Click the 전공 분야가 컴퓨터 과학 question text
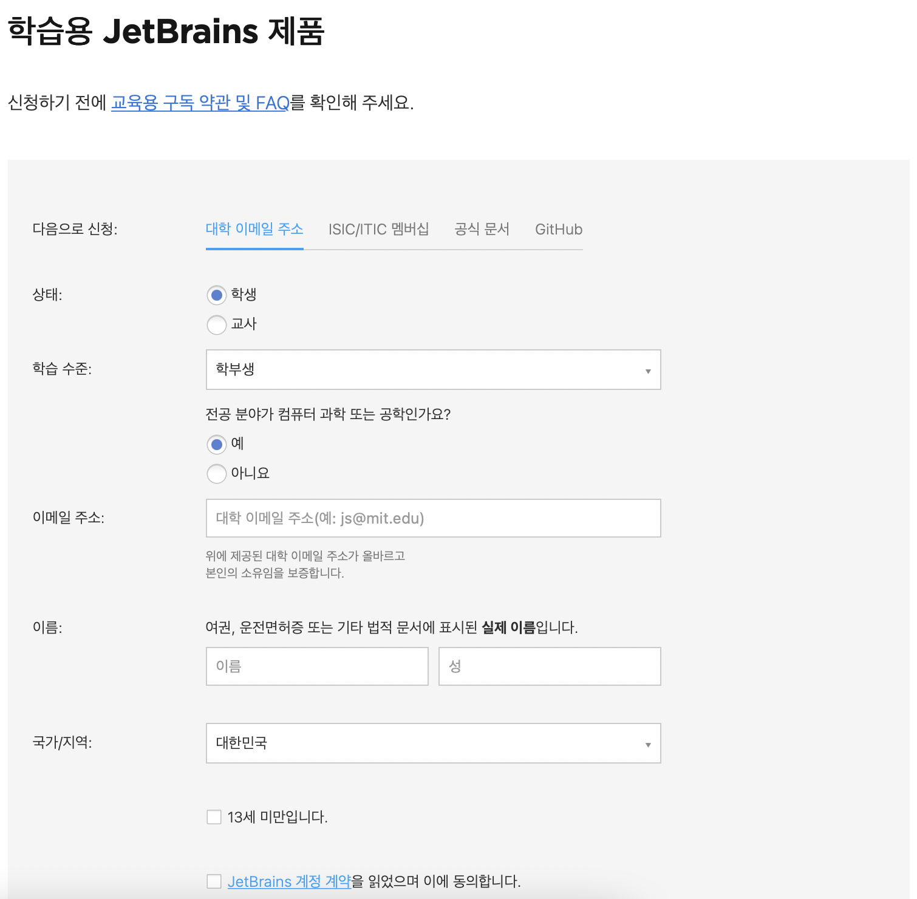Viewport: 917px width, 899px height. tap(329, 414)
